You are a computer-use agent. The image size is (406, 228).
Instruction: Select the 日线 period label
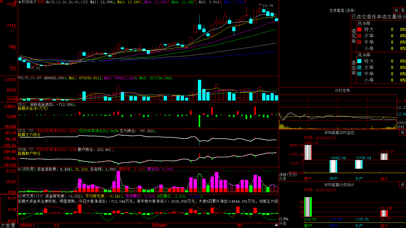coord(41,2)
